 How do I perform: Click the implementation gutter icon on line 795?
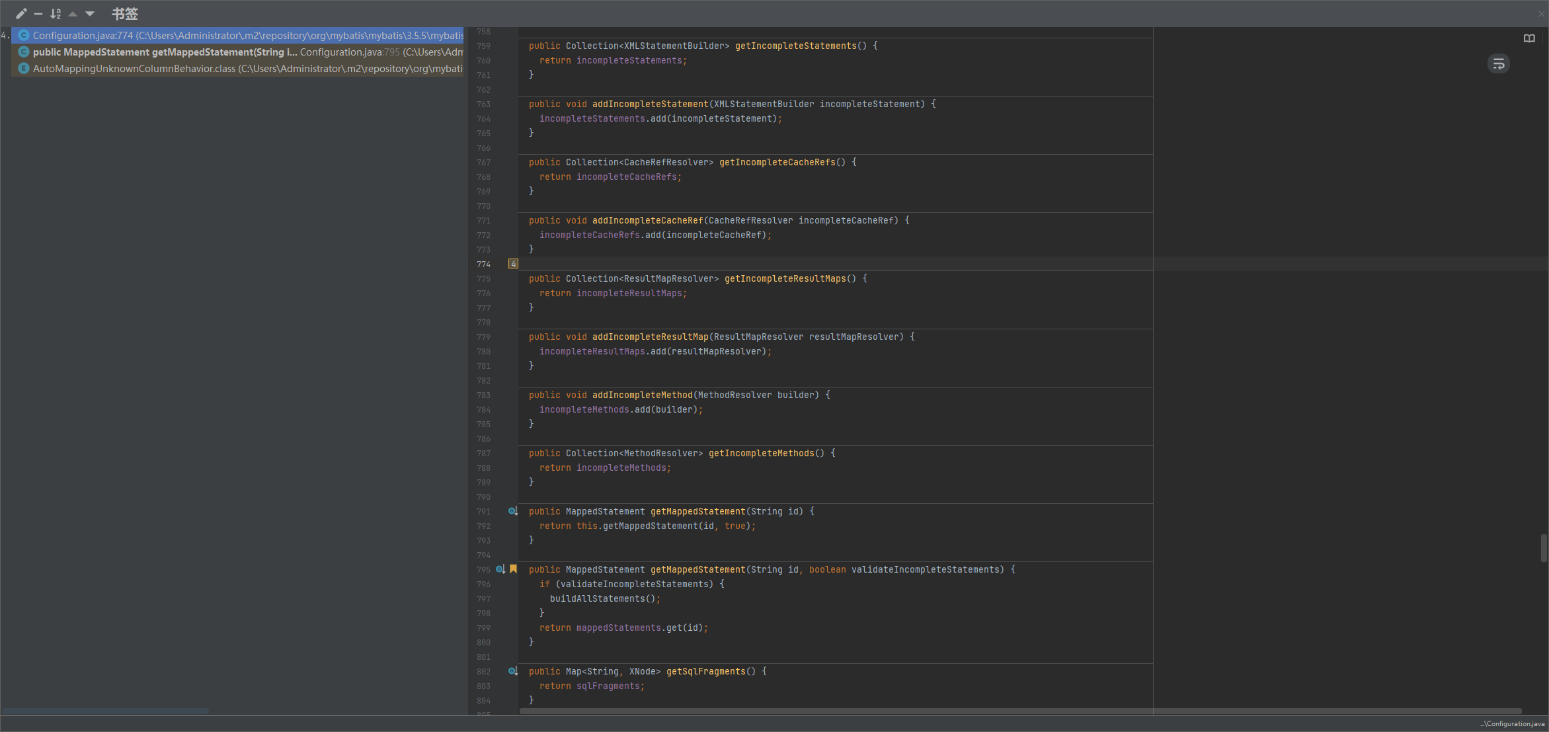pyautogui.click(x=500, y=569)
